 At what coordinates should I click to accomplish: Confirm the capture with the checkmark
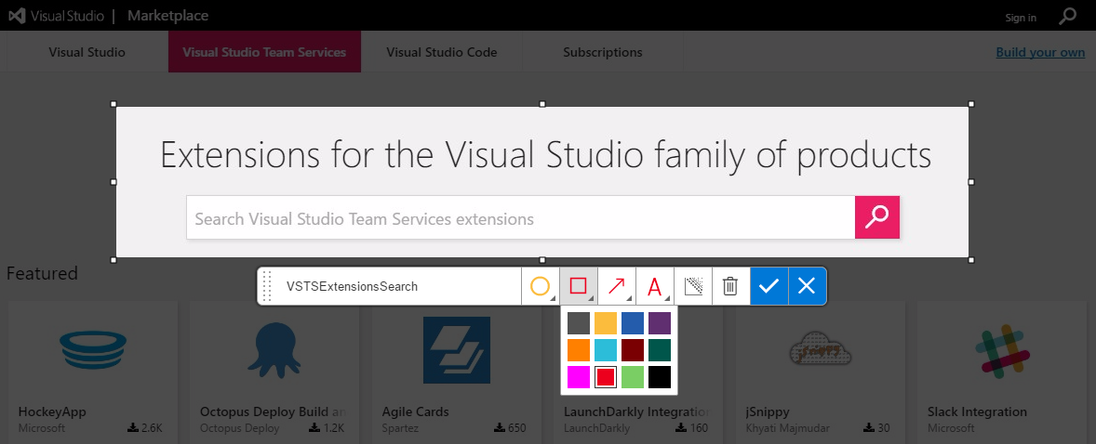769,286
